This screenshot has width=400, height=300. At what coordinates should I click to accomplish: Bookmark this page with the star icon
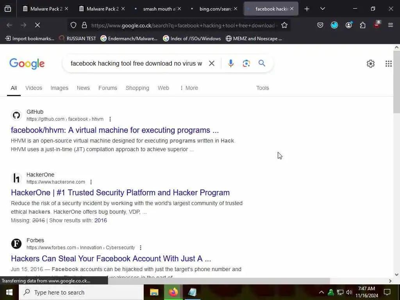tap(284, 25)
